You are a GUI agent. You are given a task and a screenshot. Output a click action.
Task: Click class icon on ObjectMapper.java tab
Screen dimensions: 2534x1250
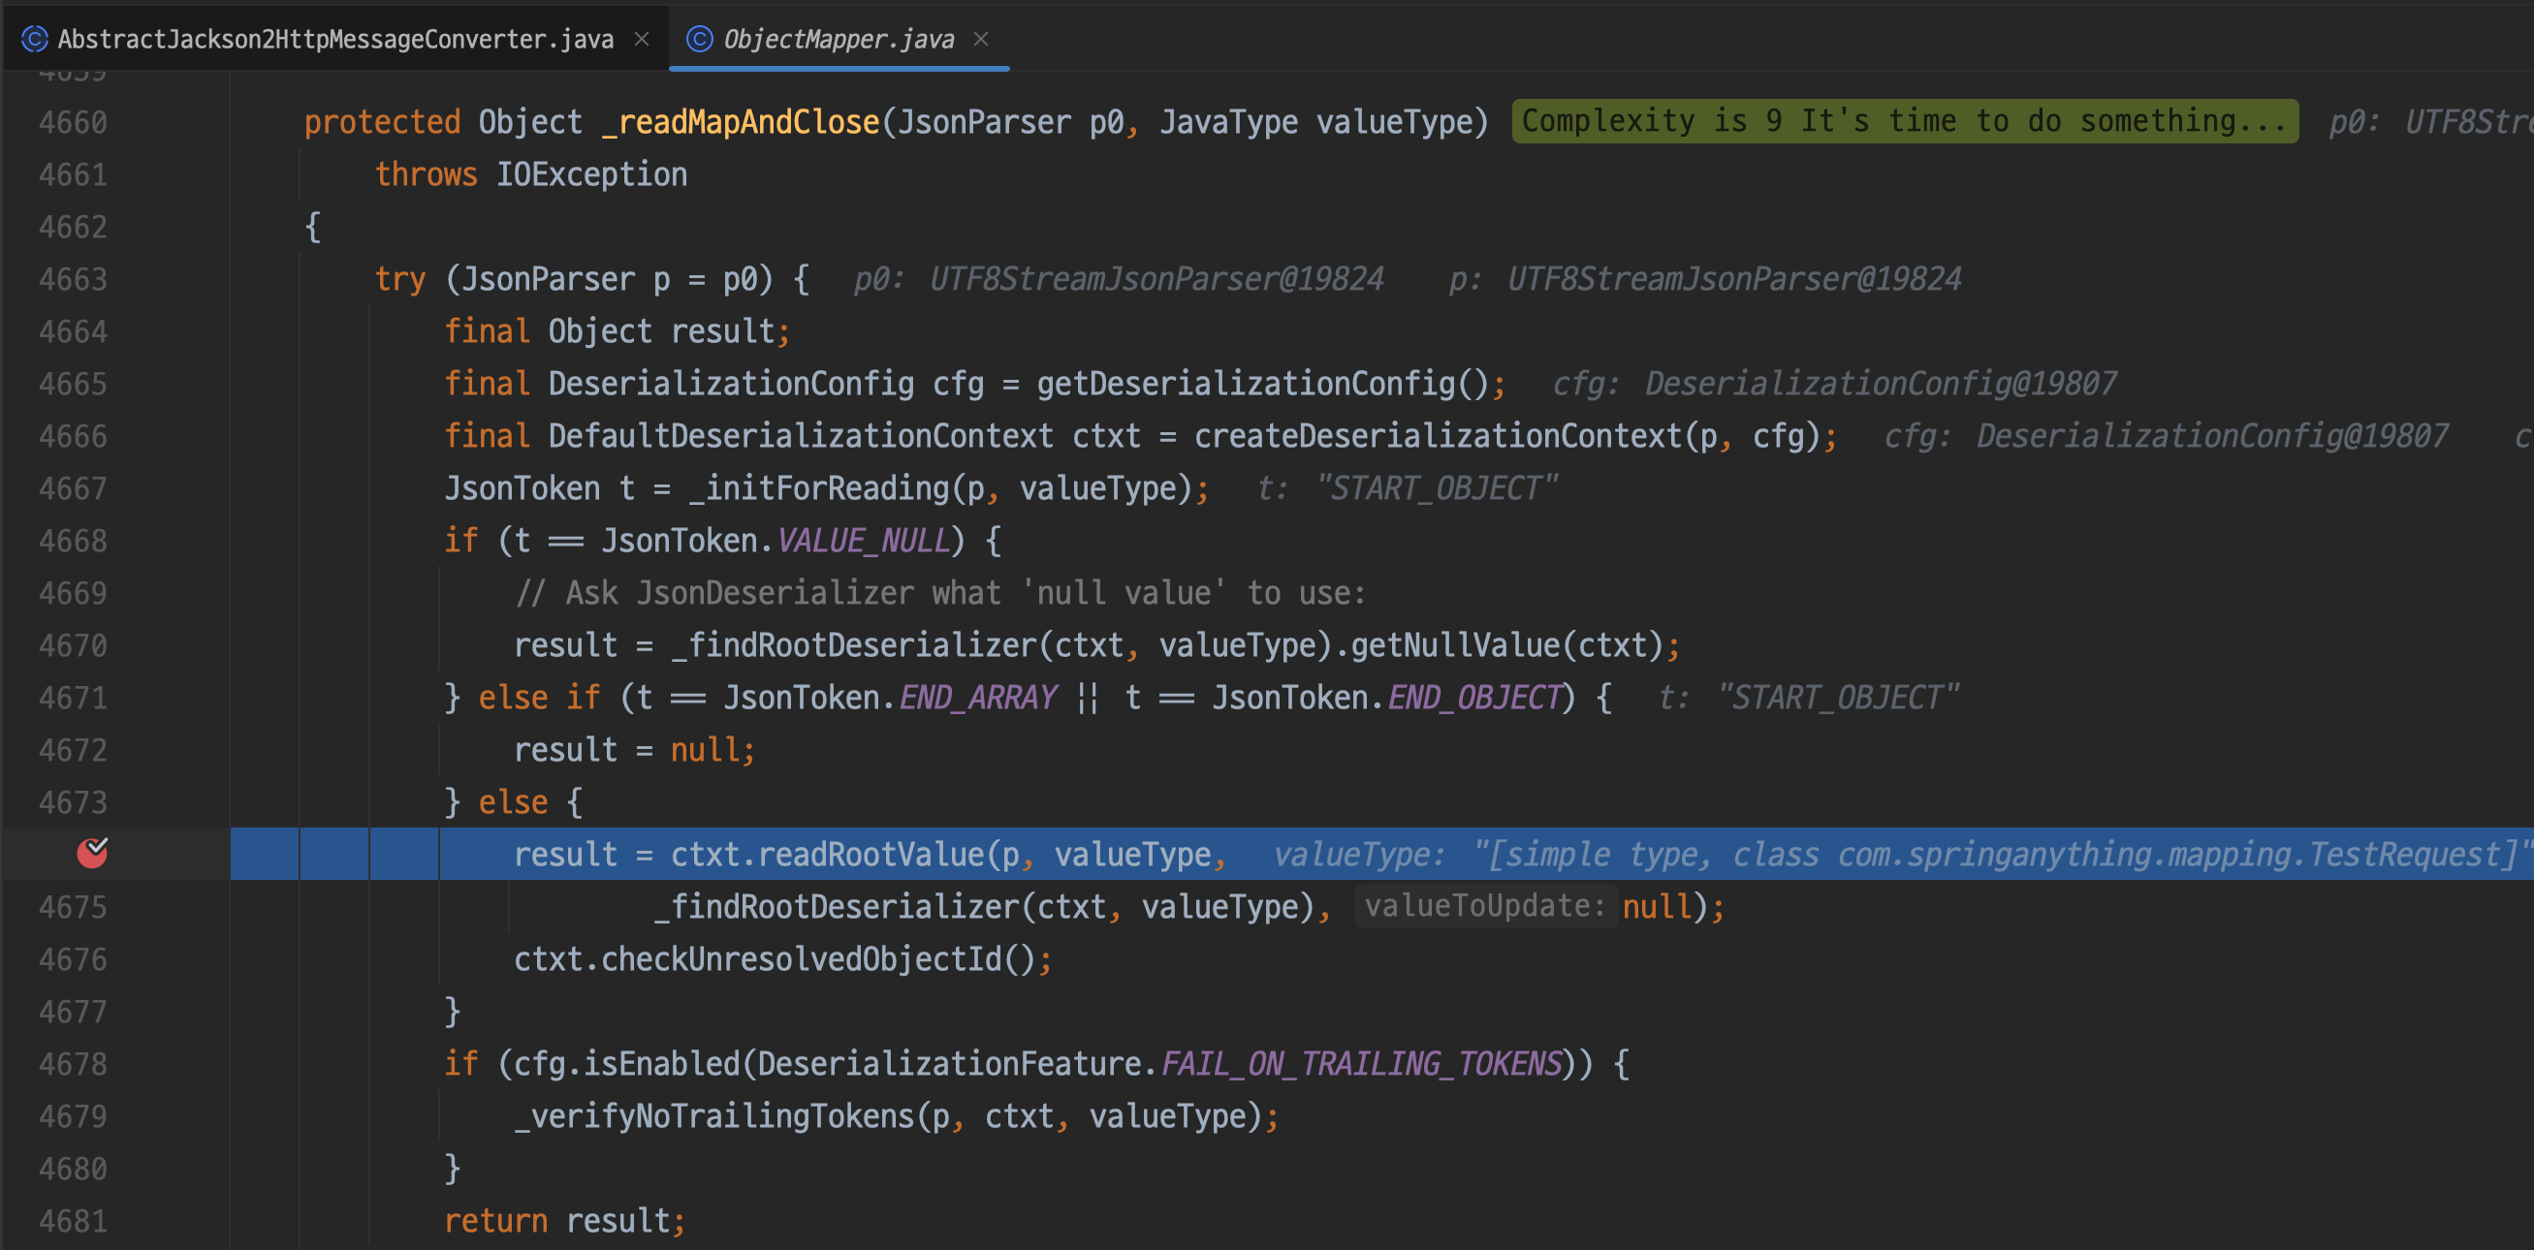[698, 40]
